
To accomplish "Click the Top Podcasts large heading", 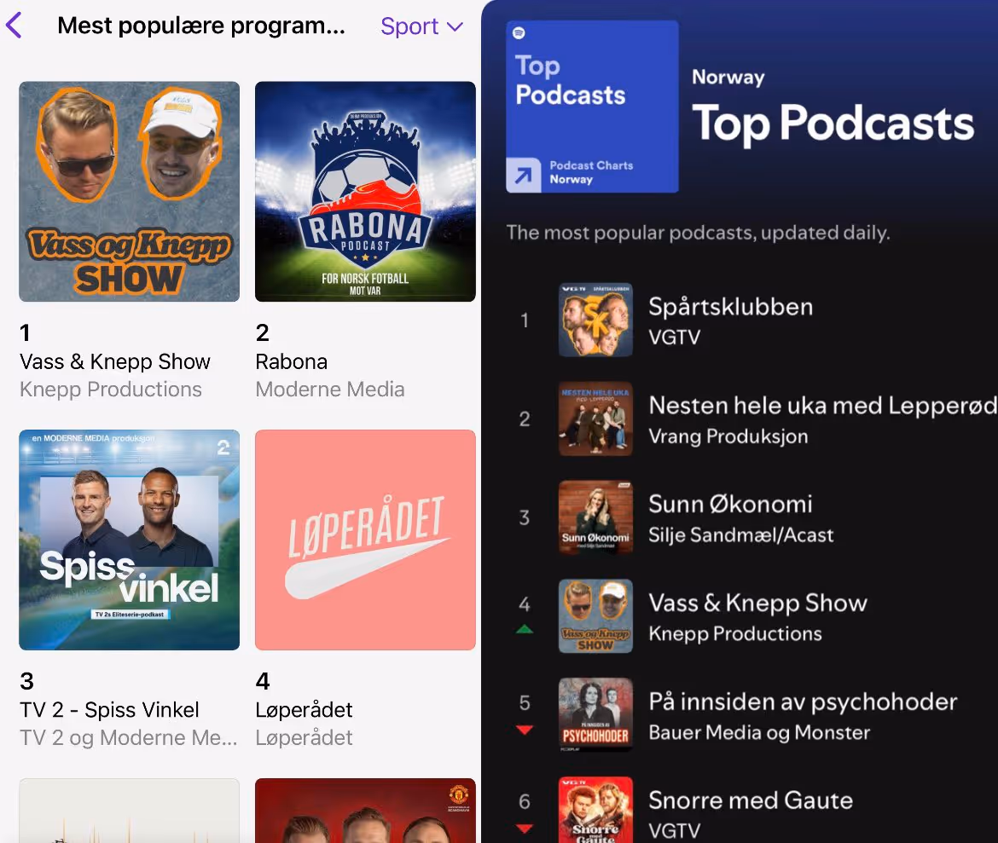I will point(833,124).
